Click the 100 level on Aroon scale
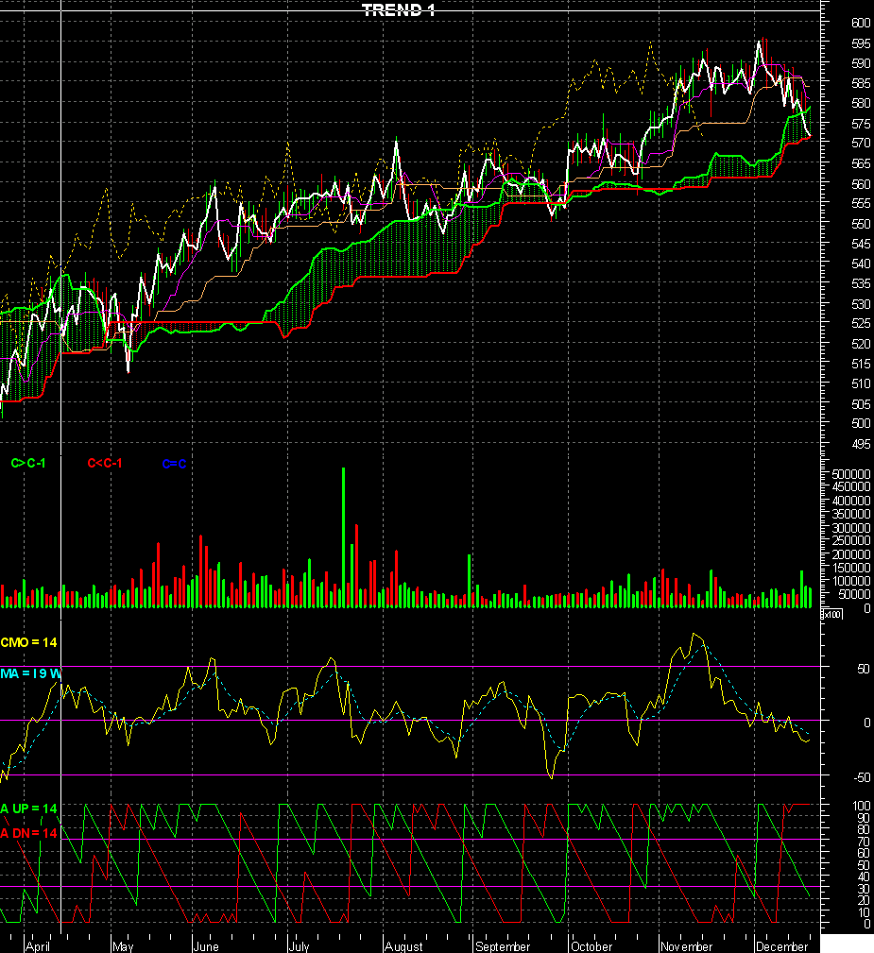The height and width of the screenshot is (953, 874). [x=861, y=806]
